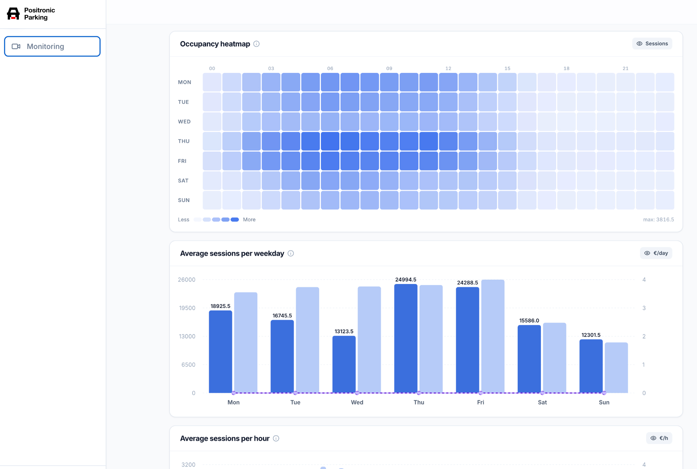
Task: Click the Thu dark blue sessions bar
Action: (x=406, y=338)
